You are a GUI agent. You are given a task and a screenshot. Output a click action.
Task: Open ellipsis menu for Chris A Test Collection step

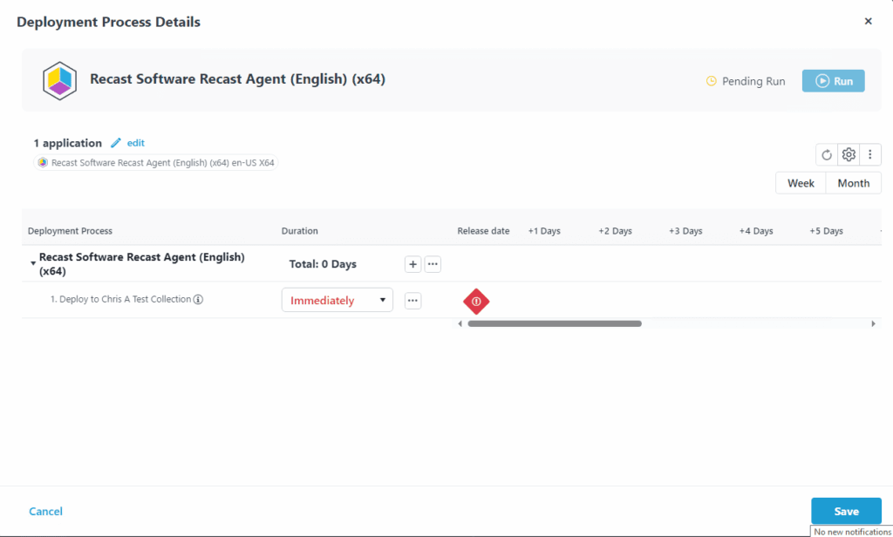pos(413,301)
